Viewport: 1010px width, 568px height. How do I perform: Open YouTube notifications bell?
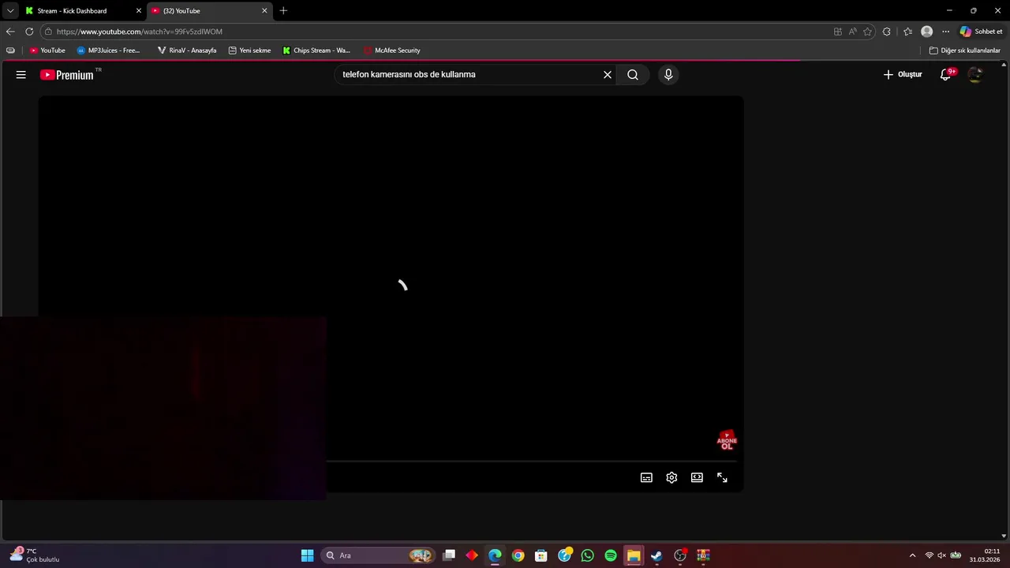tap(945, 74)
